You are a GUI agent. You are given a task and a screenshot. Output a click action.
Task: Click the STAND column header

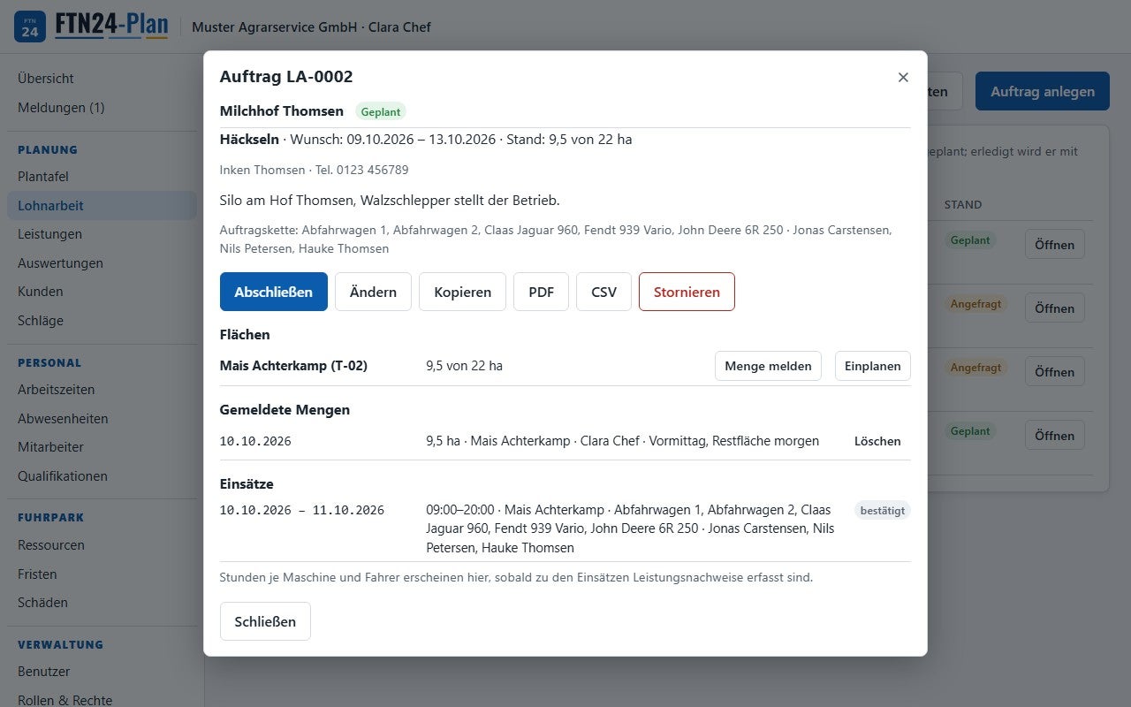coord(963,205)
